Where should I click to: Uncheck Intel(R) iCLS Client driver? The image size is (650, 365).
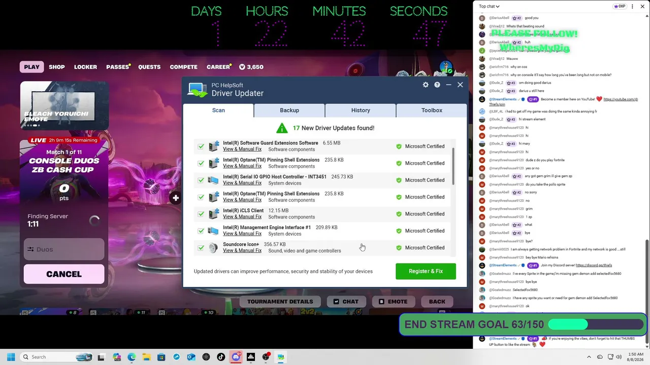(x=201, y=214)
